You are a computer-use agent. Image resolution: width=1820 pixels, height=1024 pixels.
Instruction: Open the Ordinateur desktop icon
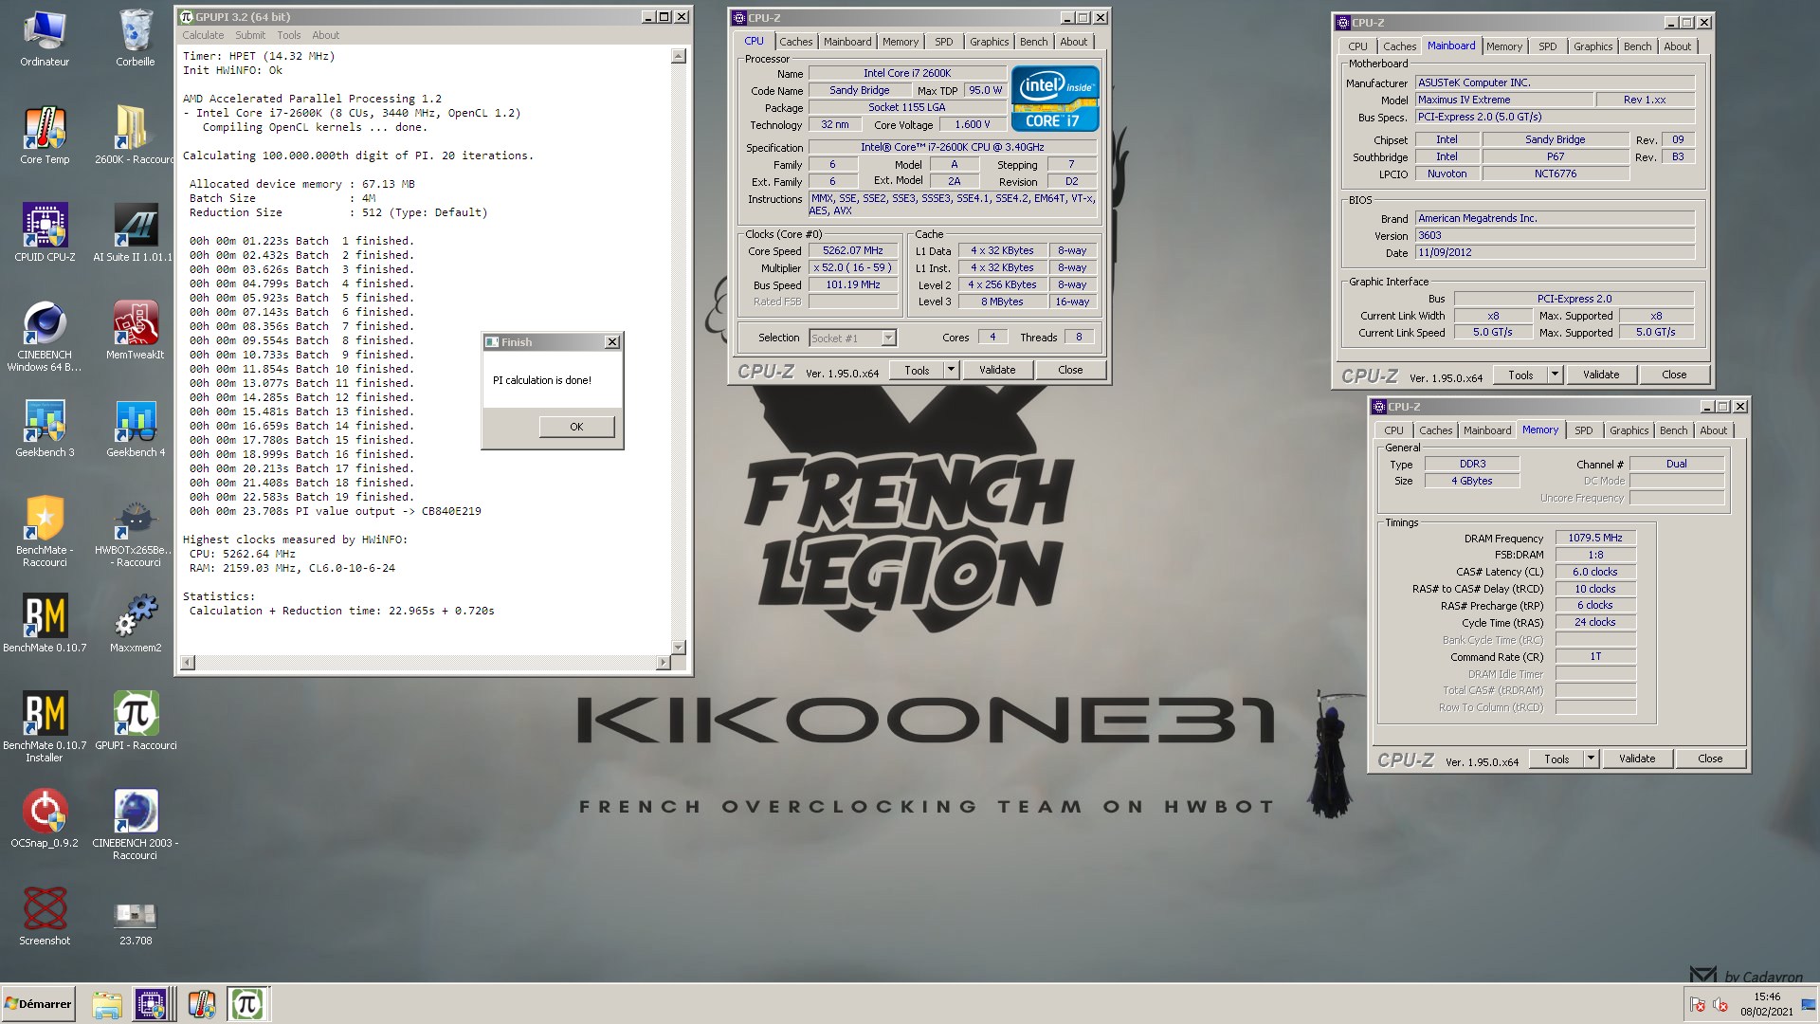(x=45, y=38)
